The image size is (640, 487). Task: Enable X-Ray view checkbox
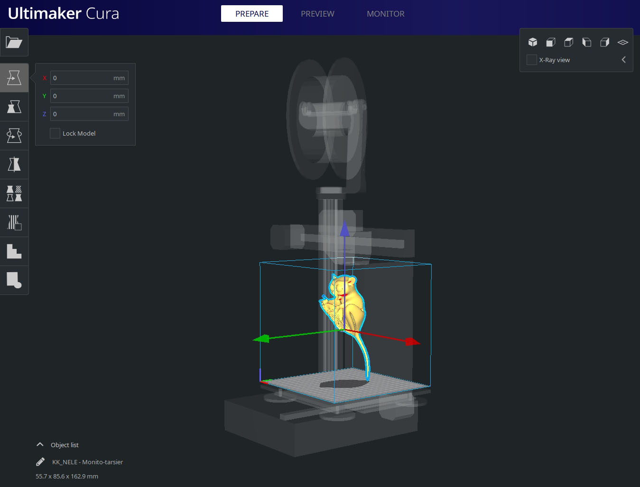[532, 60]
